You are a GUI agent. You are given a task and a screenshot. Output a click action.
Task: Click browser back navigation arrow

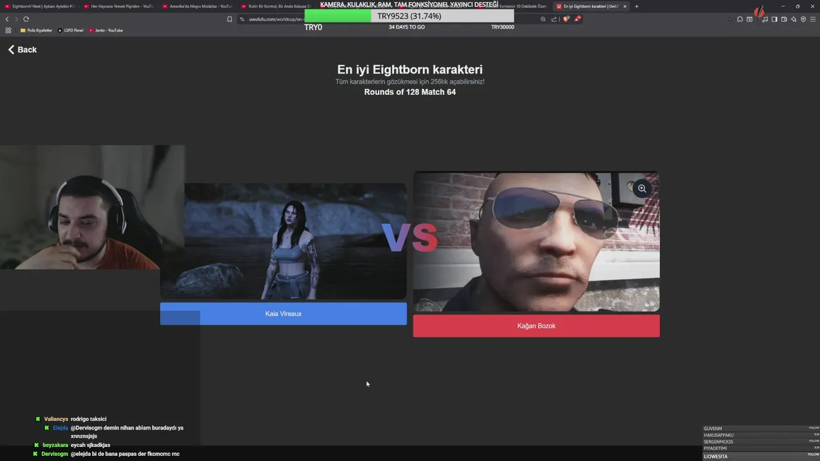tap(7, 19)
